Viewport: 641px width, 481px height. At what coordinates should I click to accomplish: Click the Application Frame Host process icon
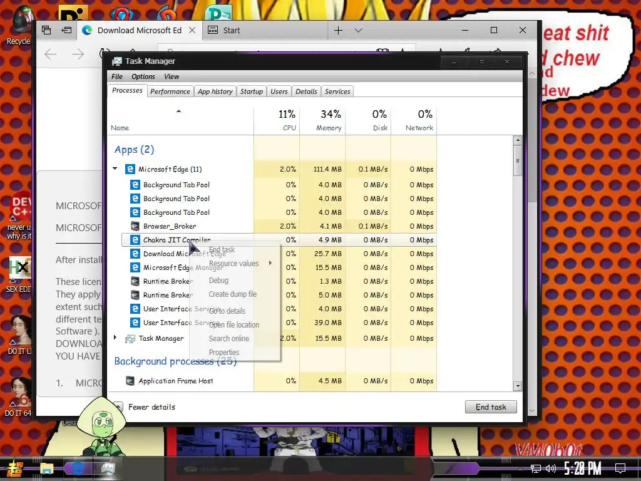[130, 381]
